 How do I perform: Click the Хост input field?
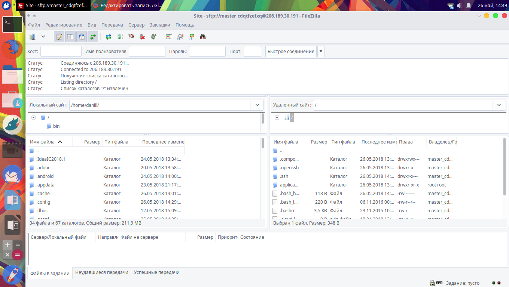point(61,52)
